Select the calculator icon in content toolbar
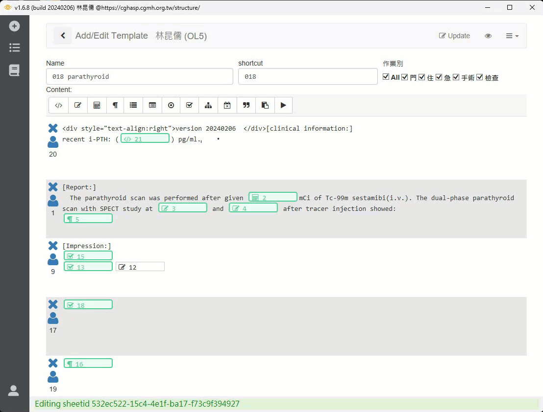The image size is (543, 412). coord(97,105)
